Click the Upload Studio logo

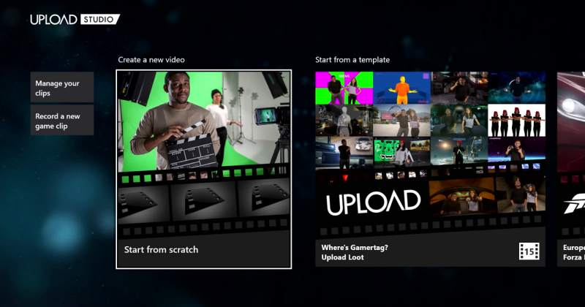click(75, 20)
